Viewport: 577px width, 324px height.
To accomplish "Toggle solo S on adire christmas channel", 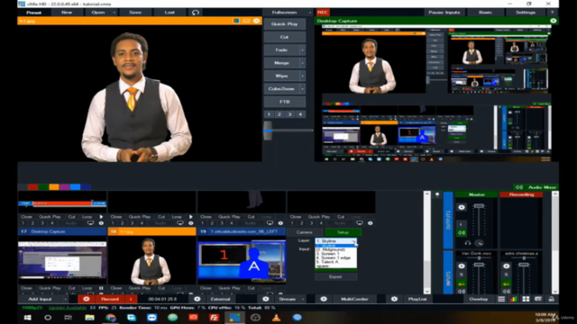I will click(507, 274).
